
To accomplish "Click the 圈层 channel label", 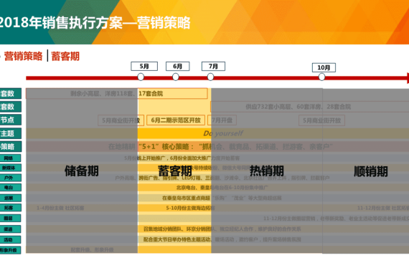I will 10,218.
